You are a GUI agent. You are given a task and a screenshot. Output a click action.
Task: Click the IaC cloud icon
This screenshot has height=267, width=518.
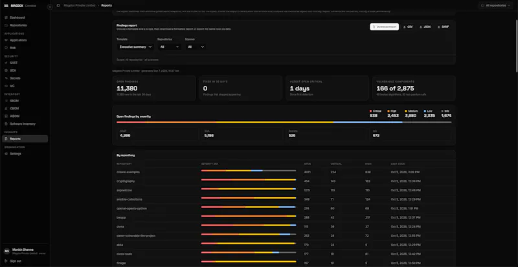[x=6, y=86]
